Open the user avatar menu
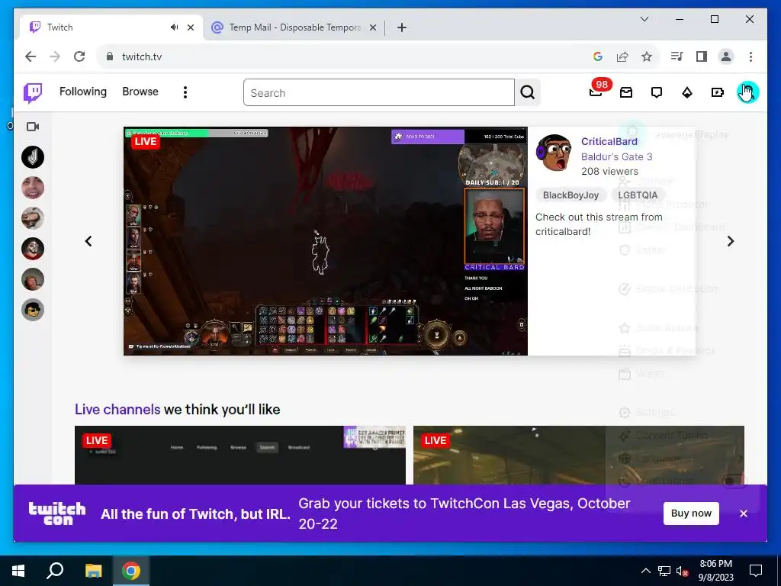This screenshot has height=586, width=781. 747,92
